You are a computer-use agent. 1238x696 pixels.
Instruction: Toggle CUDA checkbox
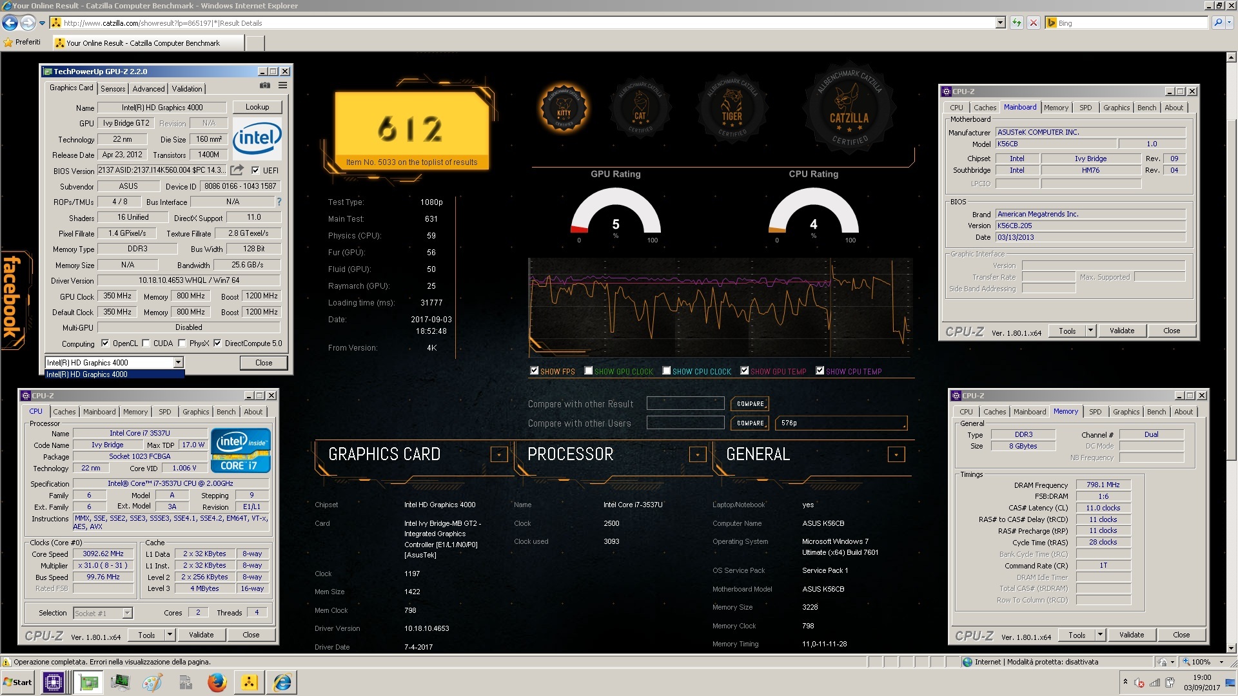pyautogui.click(x=146, y=343)
